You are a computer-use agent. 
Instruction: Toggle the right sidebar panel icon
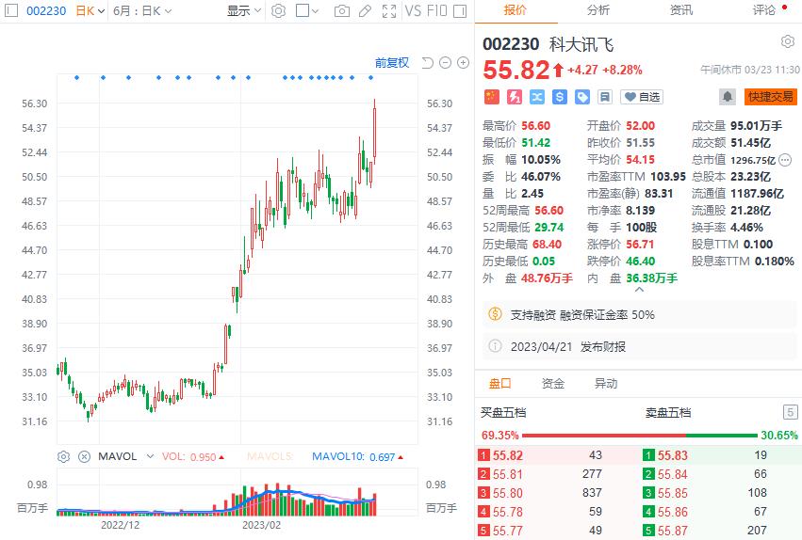pos(460,10)
